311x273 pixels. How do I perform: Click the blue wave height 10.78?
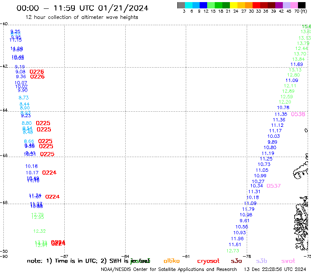283,108
